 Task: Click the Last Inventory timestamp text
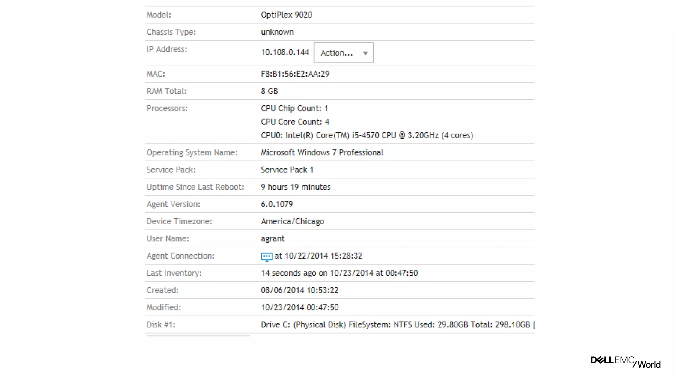coord(339,273)
